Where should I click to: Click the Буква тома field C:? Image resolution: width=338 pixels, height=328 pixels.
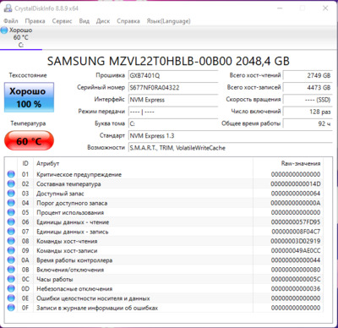[173, 123]
